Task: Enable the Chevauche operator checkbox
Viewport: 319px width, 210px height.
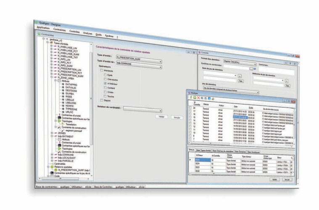Action: (105, 79)
